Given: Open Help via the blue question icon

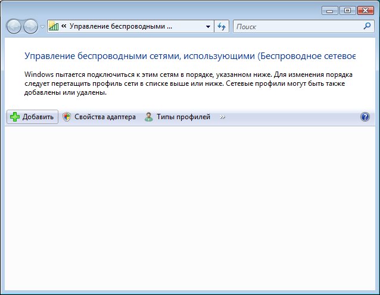Looking at the screenshot, I should point(365,117).
